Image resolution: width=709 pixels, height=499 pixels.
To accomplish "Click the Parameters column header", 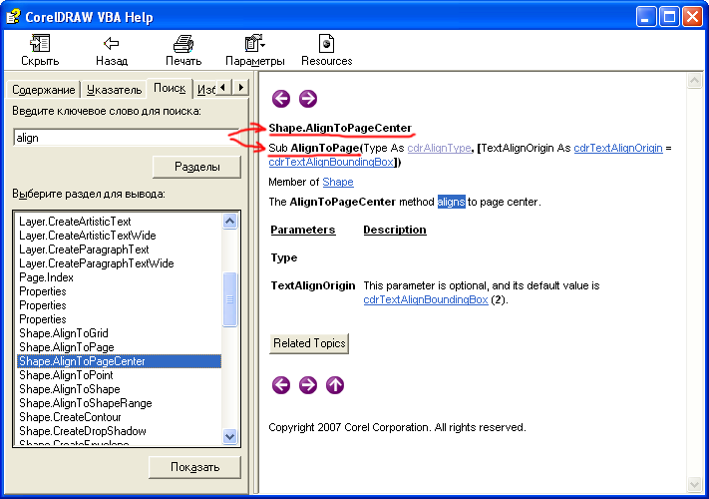I will [303, 230].
